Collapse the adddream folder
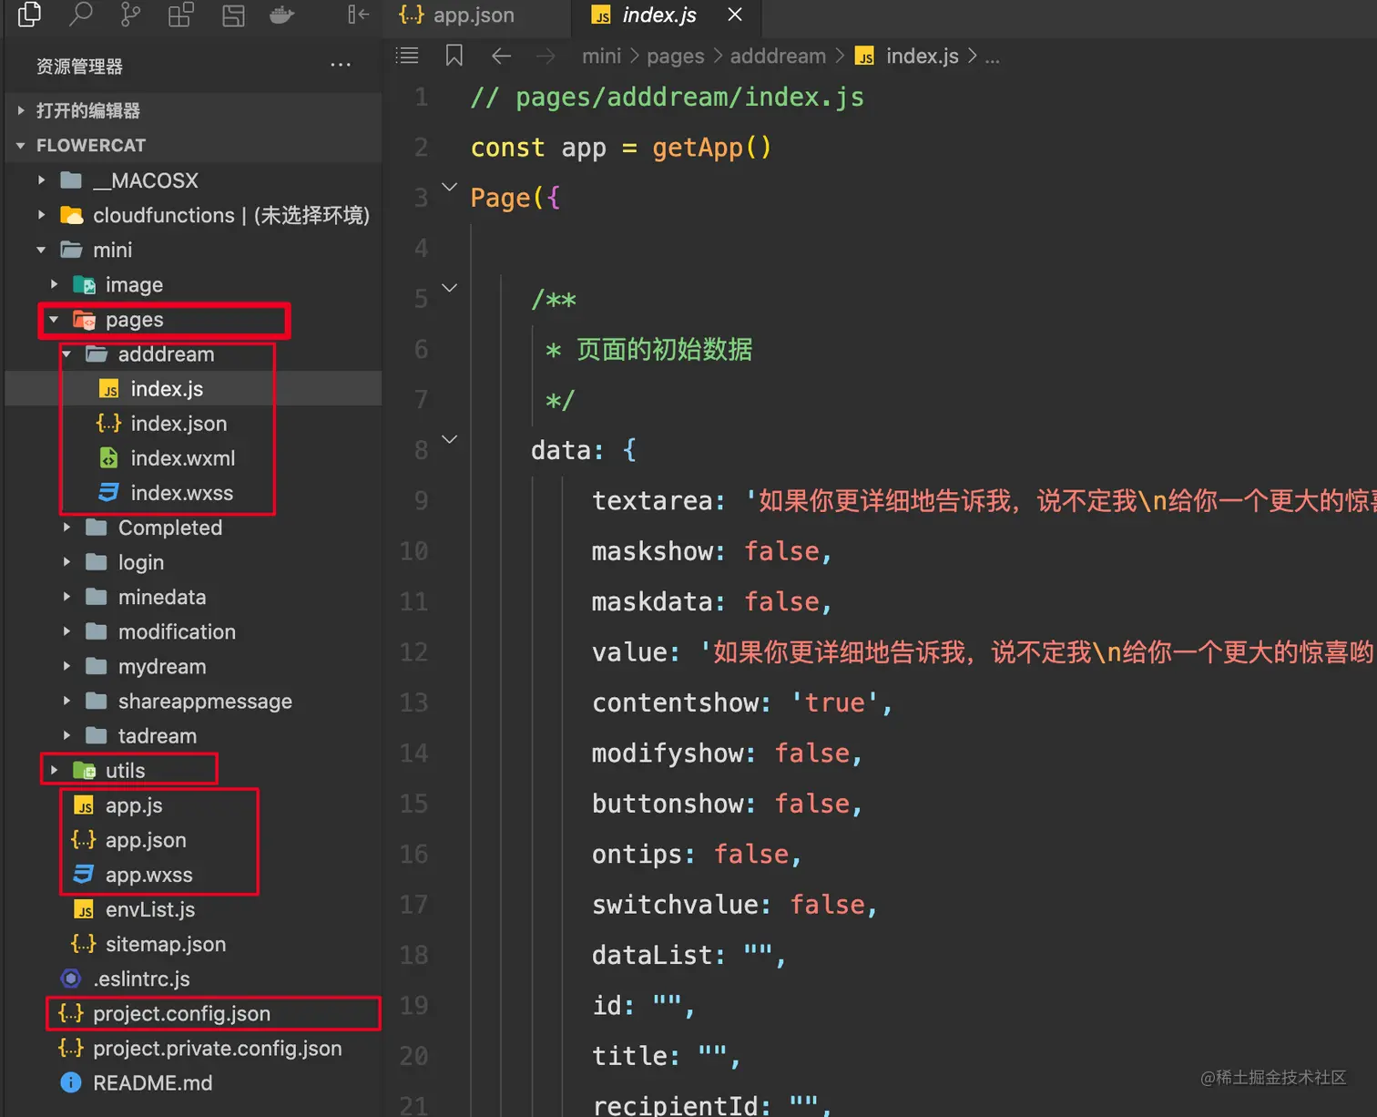The height and width of the screenshot is (1117, 1377). (193, 354)
